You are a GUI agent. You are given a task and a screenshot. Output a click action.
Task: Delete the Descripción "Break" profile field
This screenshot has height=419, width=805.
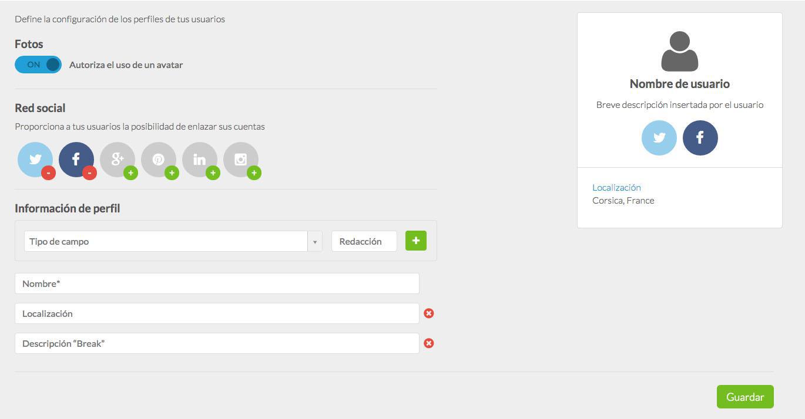pos(429,343)
